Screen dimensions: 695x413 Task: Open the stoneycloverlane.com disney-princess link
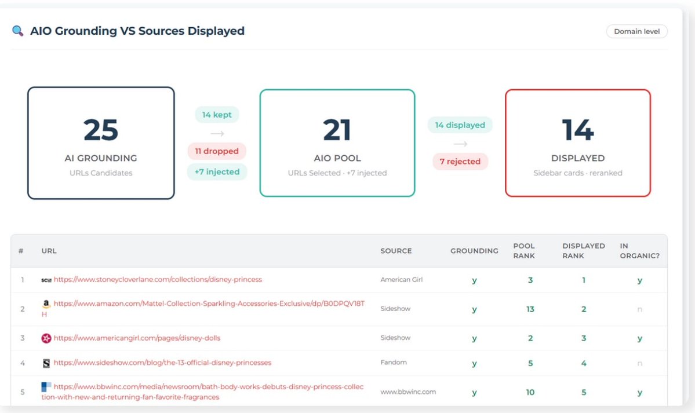point(158,280)
